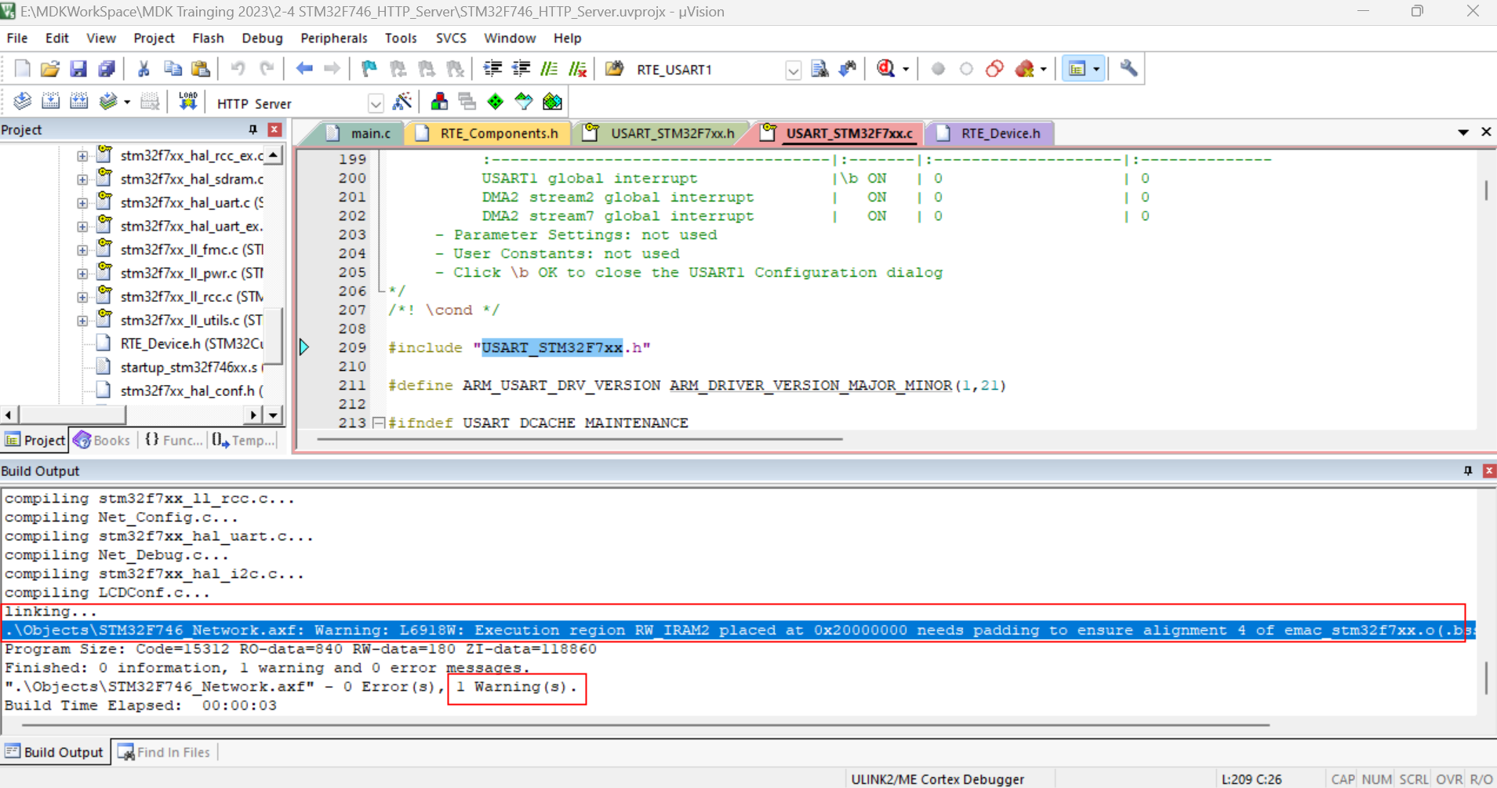This screenshot has height=788, width=1497.
Task: Click the Manage Run-Time Environment green diamond icon
Action: (x=496, y=102)
